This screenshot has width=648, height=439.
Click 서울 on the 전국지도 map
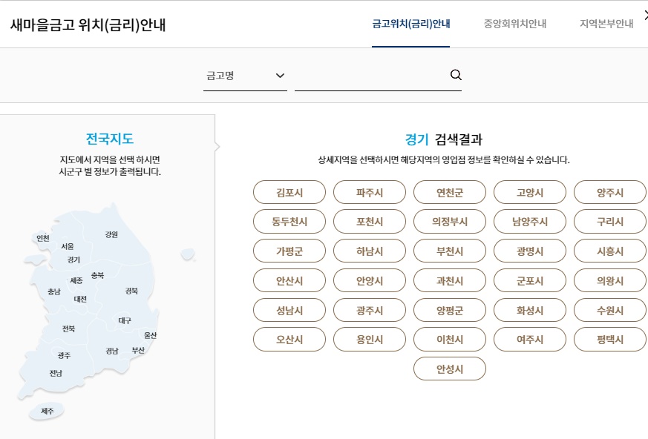67,248
